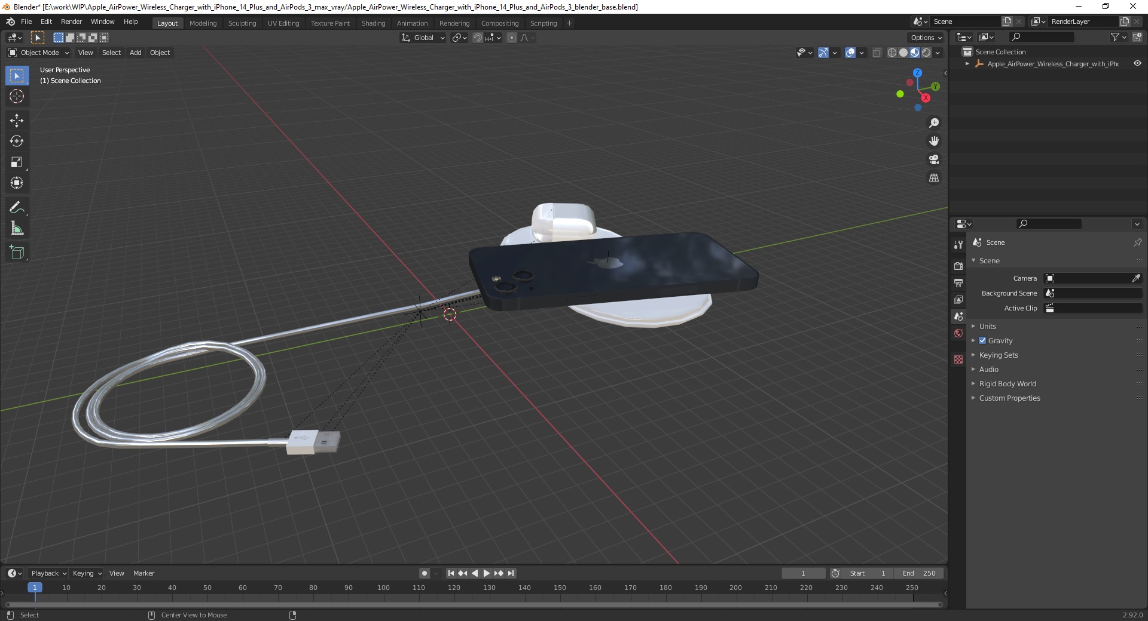This screenshot has width=1148, height=621.
Task: Open the Options dropdown
Action: pos(926,38)
